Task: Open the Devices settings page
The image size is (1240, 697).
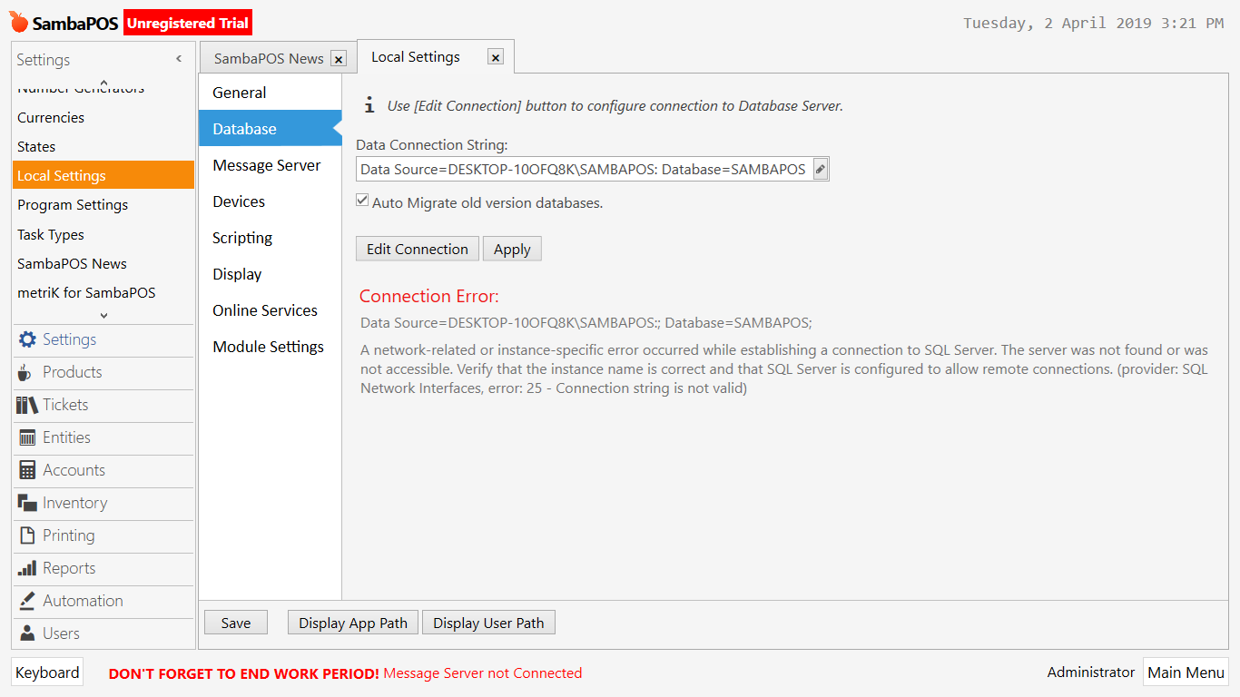Action: [271, 201]
